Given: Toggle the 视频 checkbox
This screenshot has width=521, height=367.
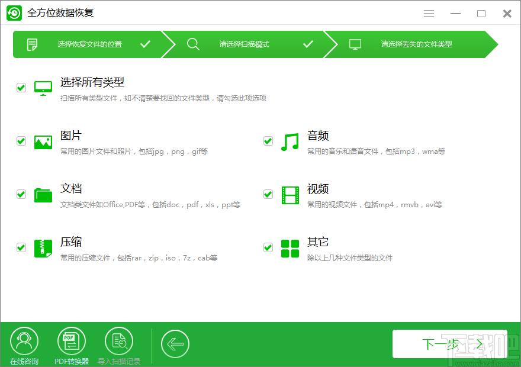Looking at the screenshot, I should click(x=268, y=194).
